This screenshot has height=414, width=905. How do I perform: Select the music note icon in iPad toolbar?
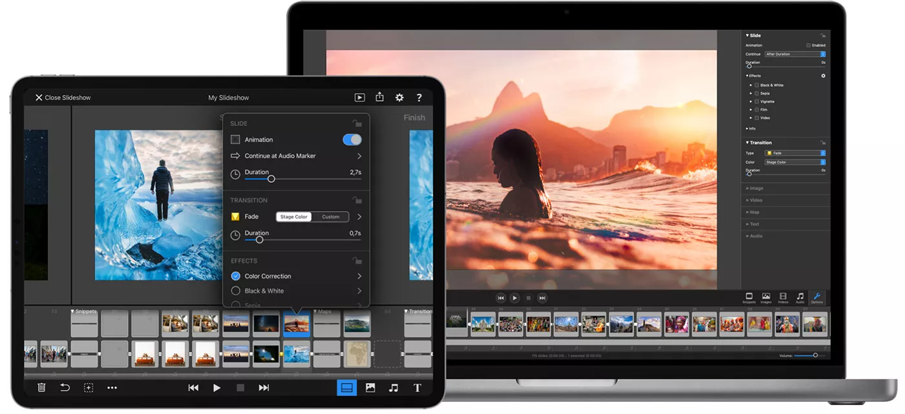pyautogui.click(x=393, y=388)
